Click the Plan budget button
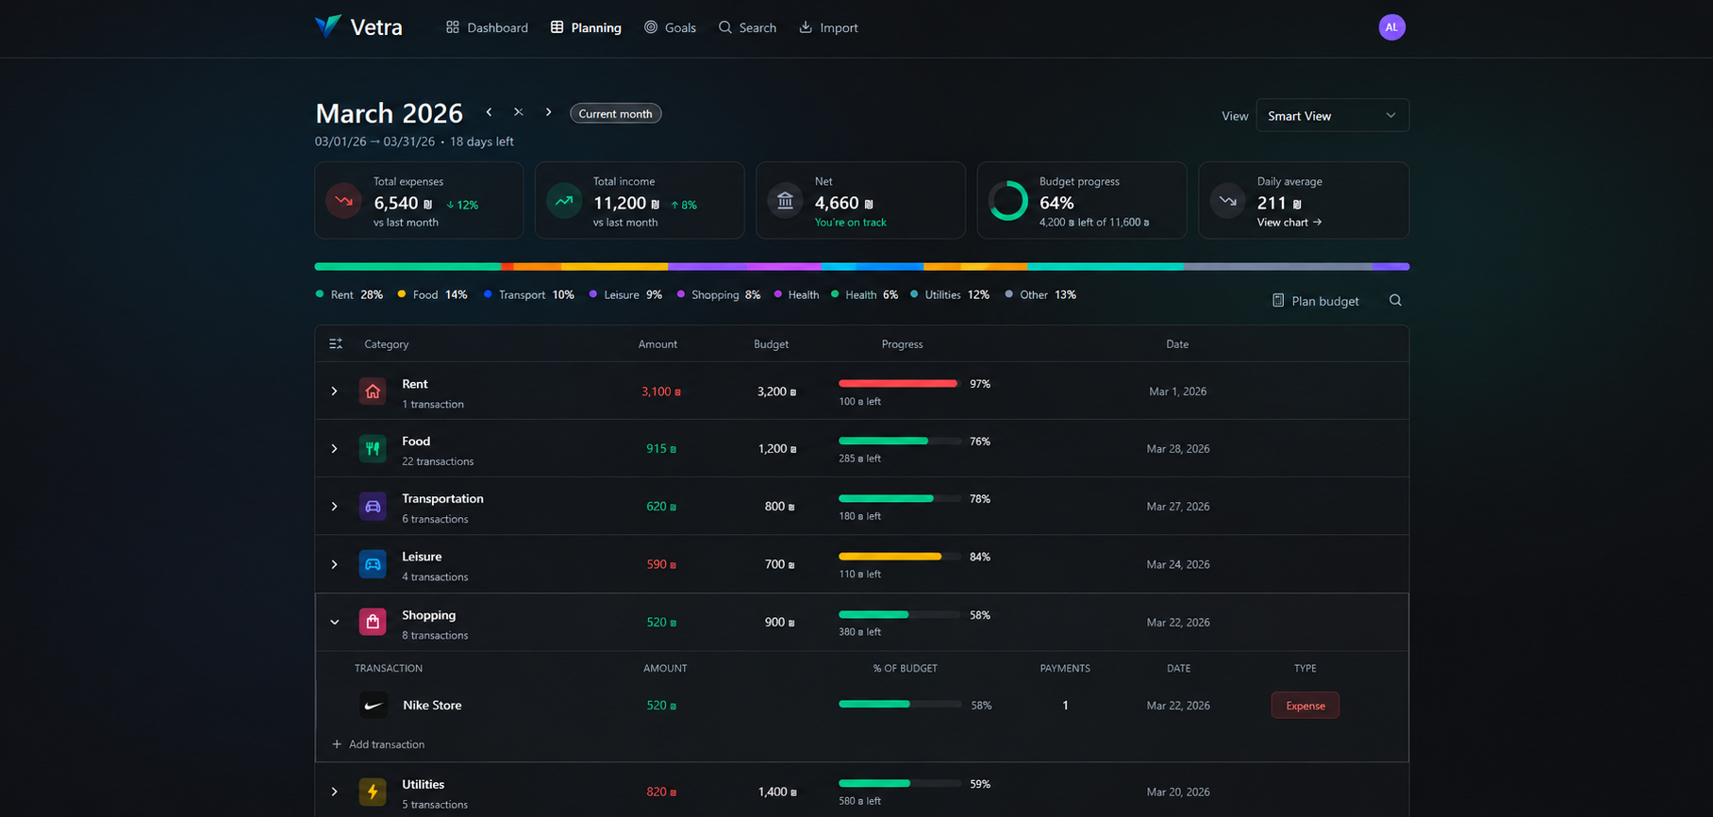The height and width of the screenshot is (817, 1713). click(x=1315, y=300)
